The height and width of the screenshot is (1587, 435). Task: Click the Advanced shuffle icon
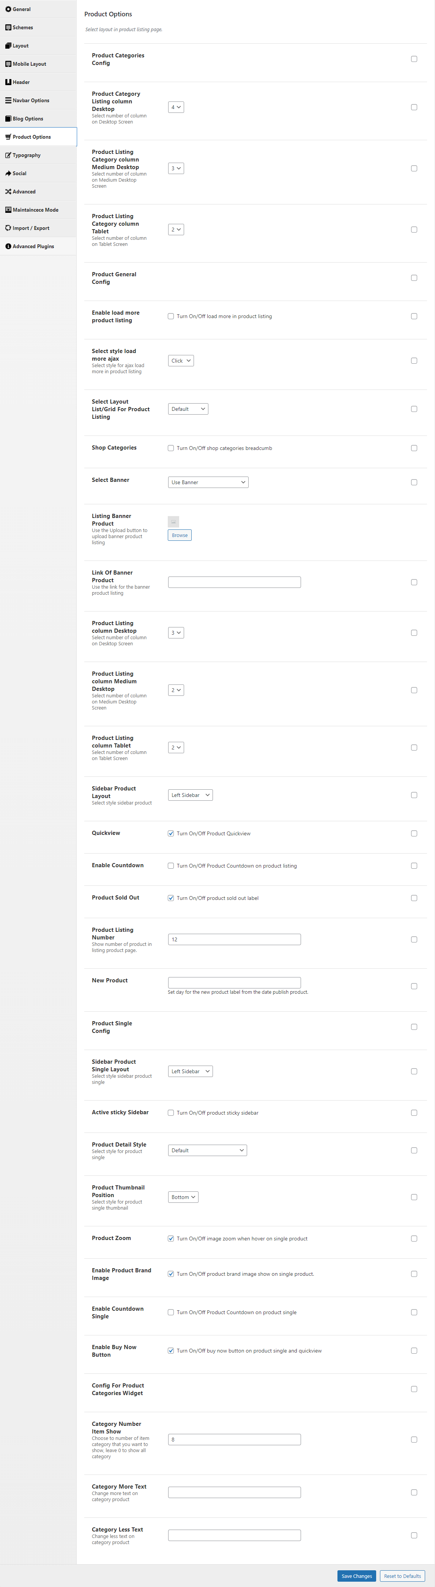(8, 192)
